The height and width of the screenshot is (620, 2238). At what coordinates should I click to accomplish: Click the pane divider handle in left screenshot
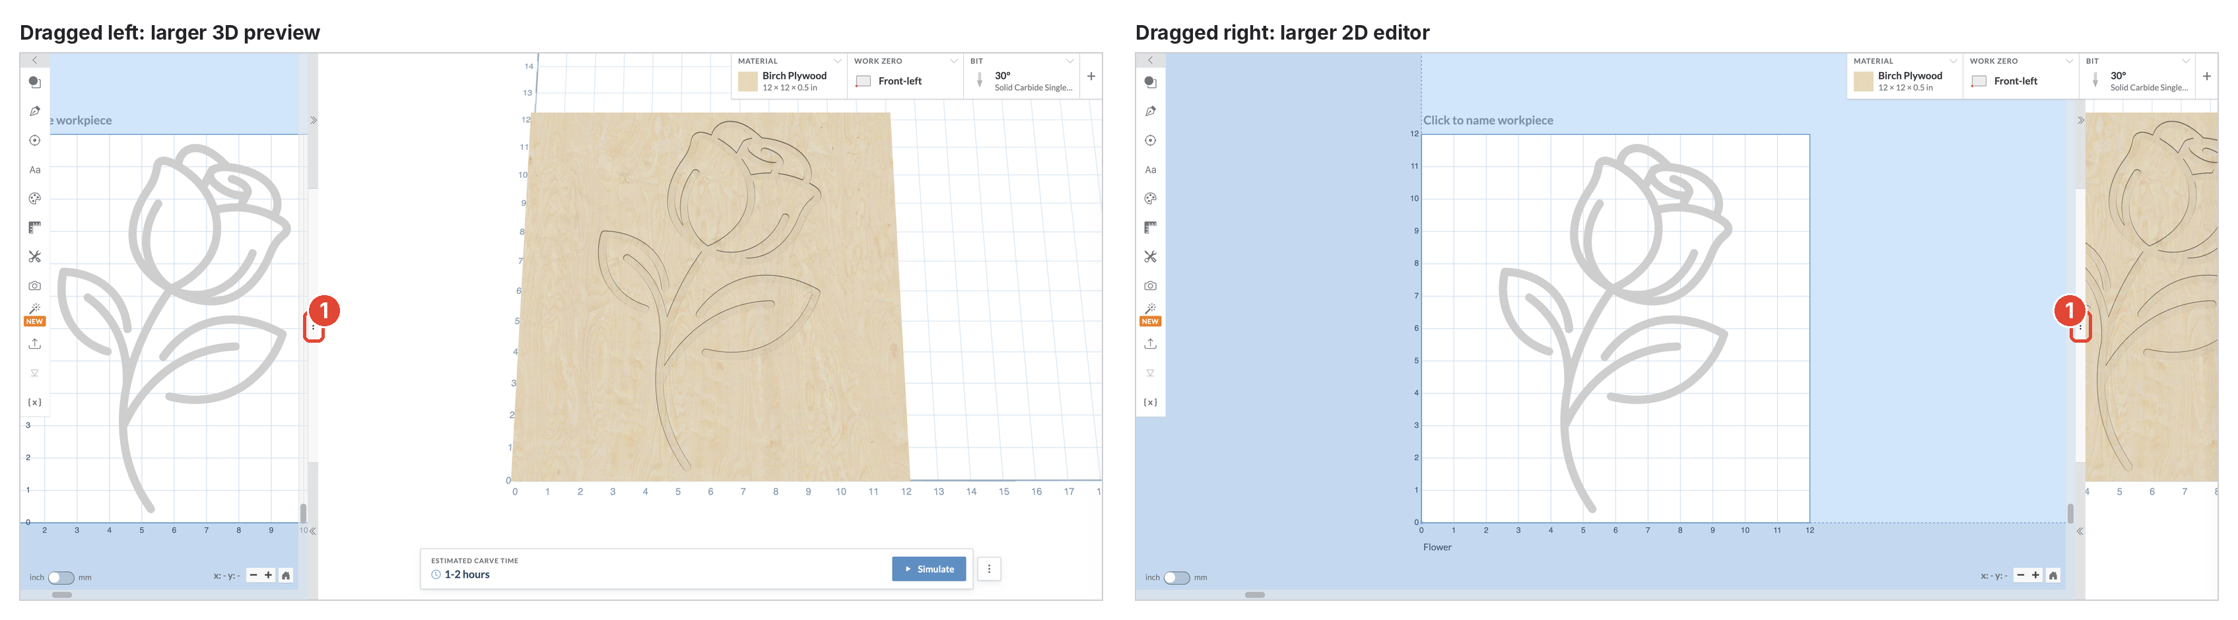click(314, 327)
